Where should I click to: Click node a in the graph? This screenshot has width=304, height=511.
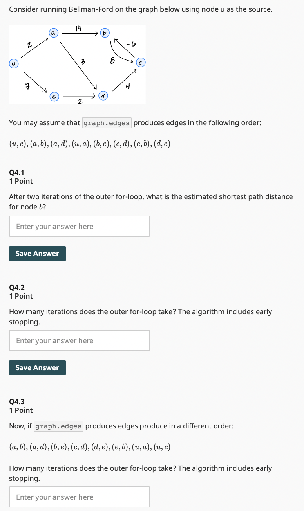[53, 33]
